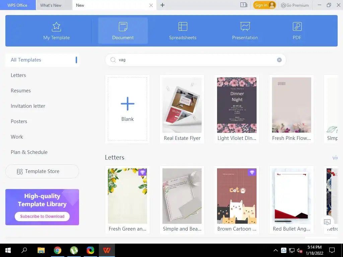
Task: Select the Presentation board icon
Action: (245, 26)
